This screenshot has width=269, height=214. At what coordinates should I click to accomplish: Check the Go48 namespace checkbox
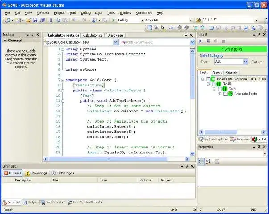pos(214,84)
